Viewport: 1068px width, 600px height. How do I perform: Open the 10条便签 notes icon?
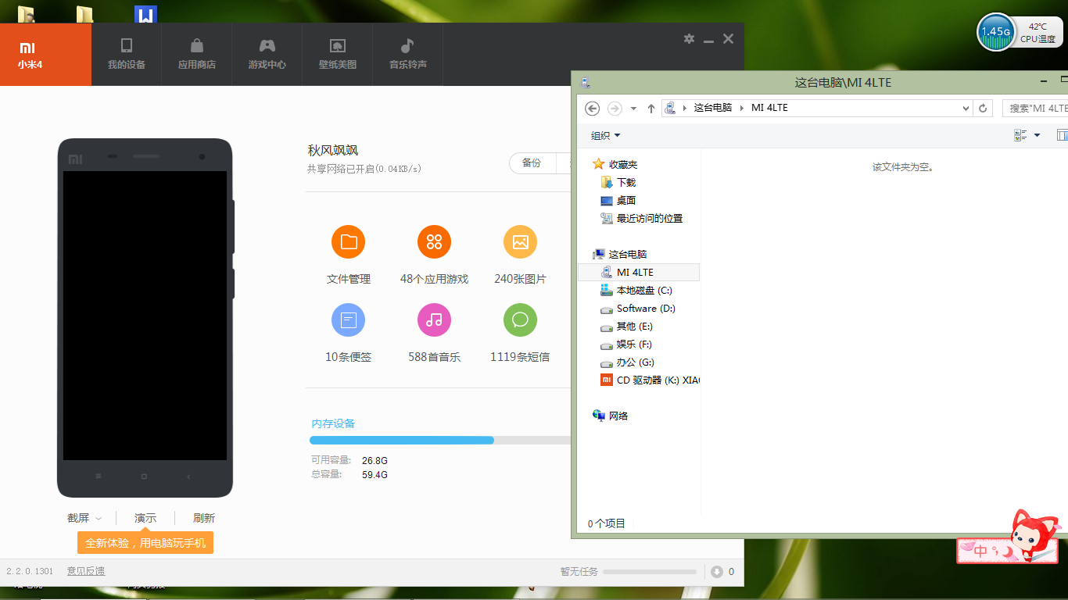(x=349, y=320)
